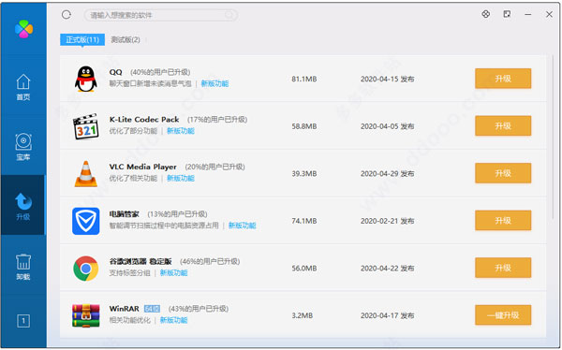Click the WinRAR books icon

(85, 315)
